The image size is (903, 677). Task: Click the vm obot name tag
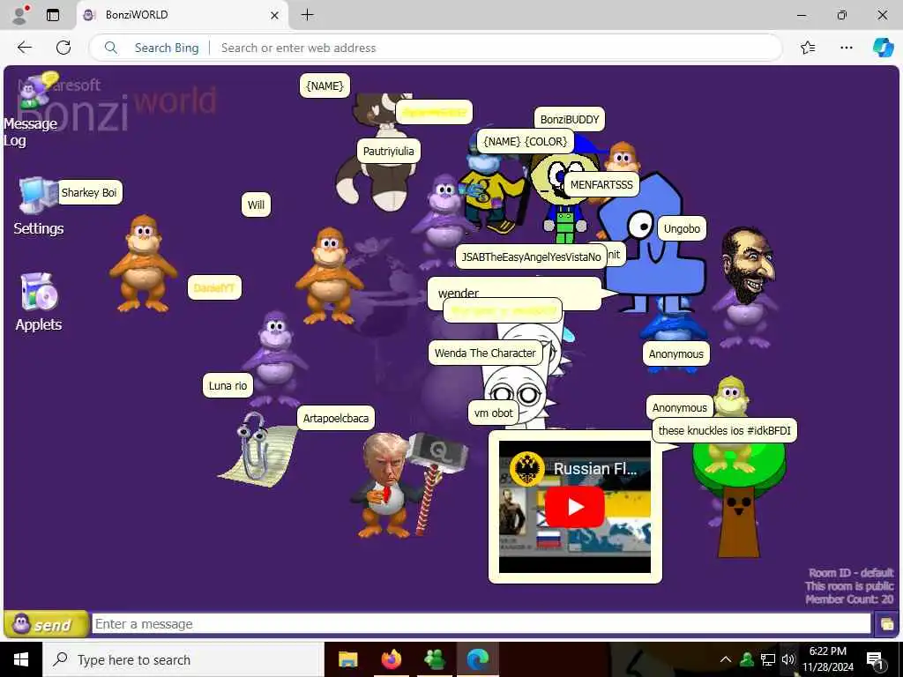pos(493,413)
